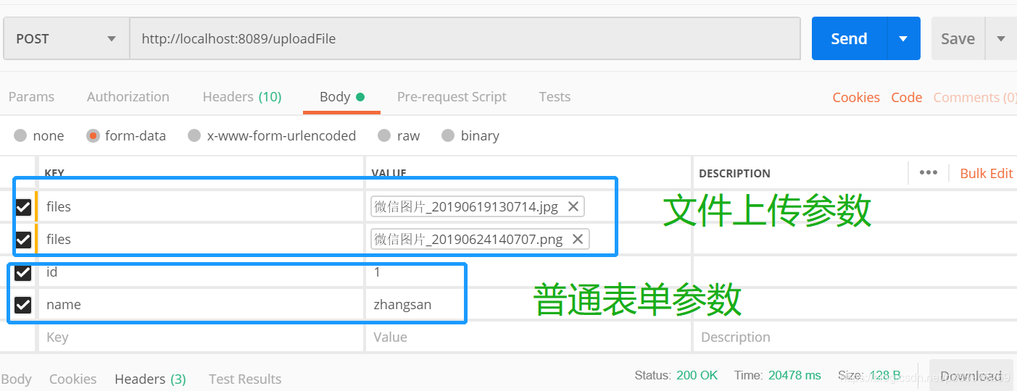Open the response Body tab

pyautogui.click(x=16, y=379)
